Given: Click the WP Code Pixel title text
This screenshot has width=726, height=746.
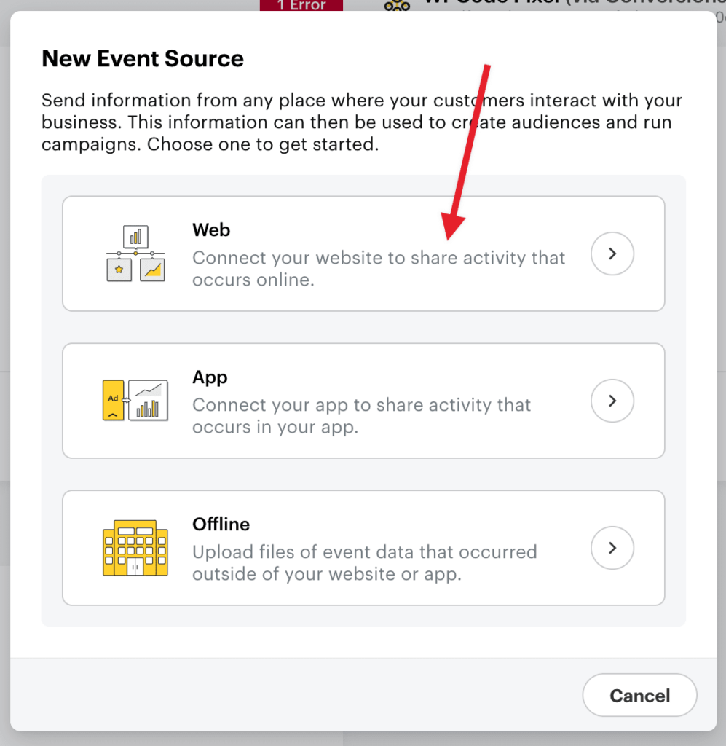Looking at the screenshot, I should (510, 4).
